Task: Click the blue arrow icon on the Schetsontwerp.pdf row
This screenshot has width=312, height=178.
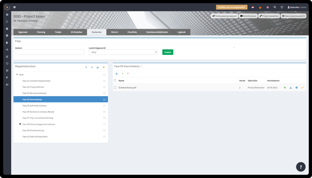Action: [x=297, y=88]
